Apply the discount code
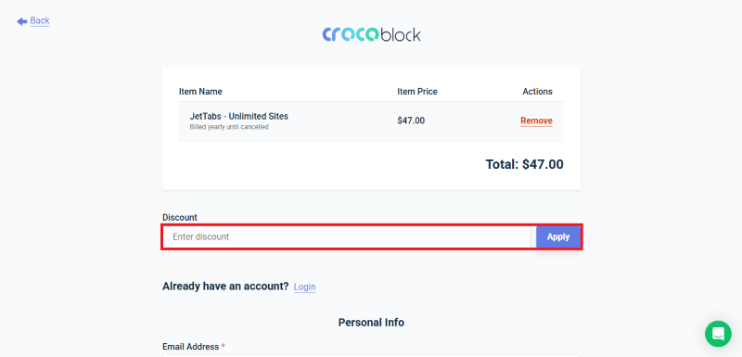Screen dimensions: 742x357 [558, 236]
